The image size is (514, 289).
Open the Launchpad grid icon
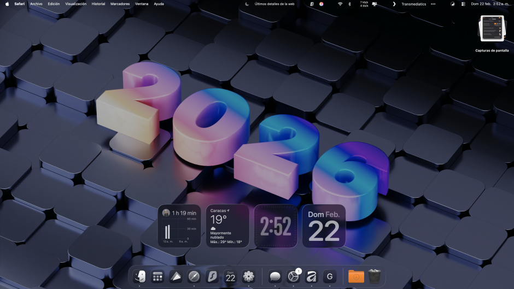point(157,276)
